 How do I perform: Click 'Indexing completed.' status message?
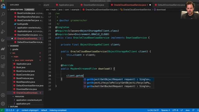(58, 110)
